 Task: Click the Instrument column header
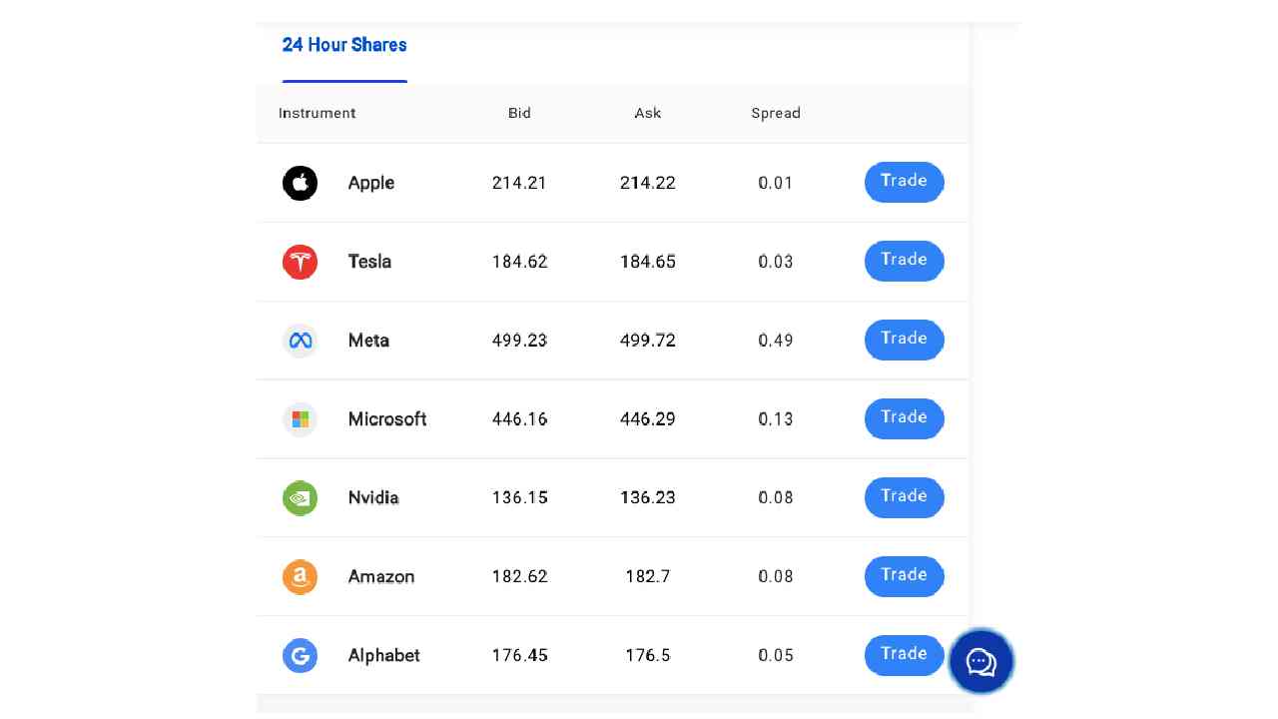(317, 113)
